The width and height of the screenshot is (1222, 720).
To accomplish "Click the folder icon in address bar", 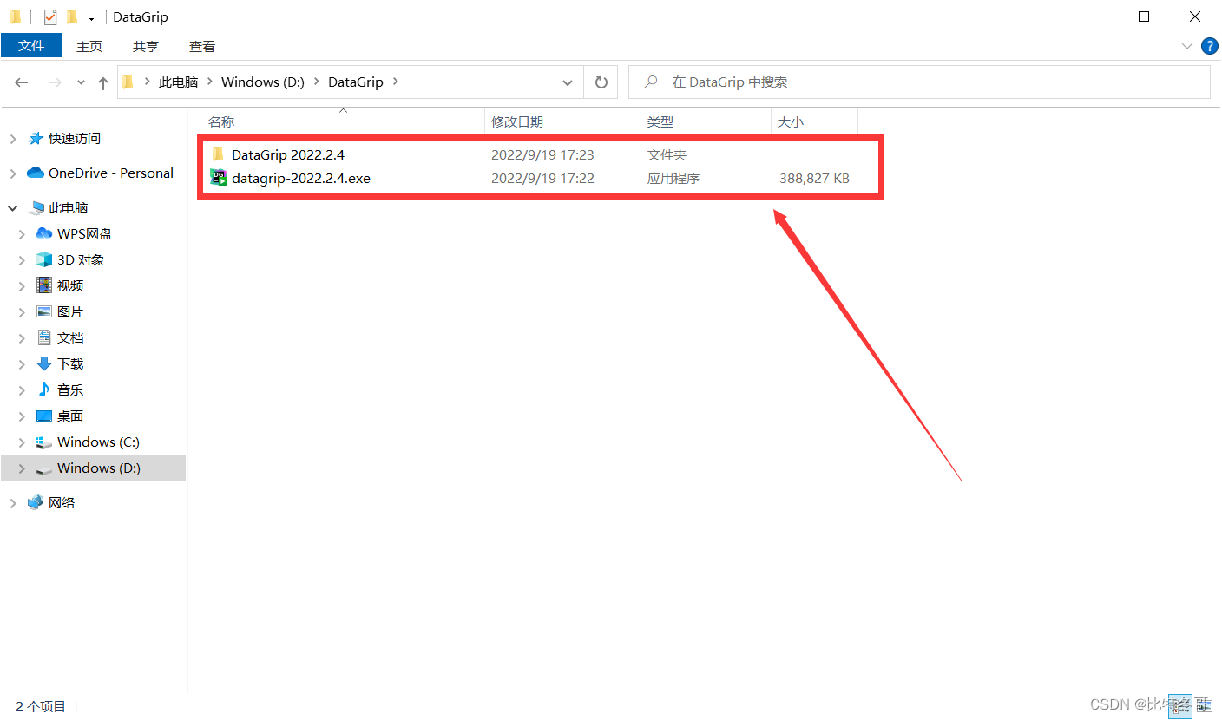I will coord(128,82).
